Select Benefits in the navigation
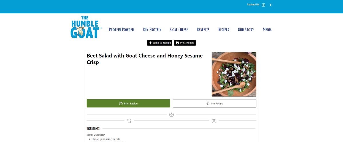343x142 pixels. pos(203,30)
